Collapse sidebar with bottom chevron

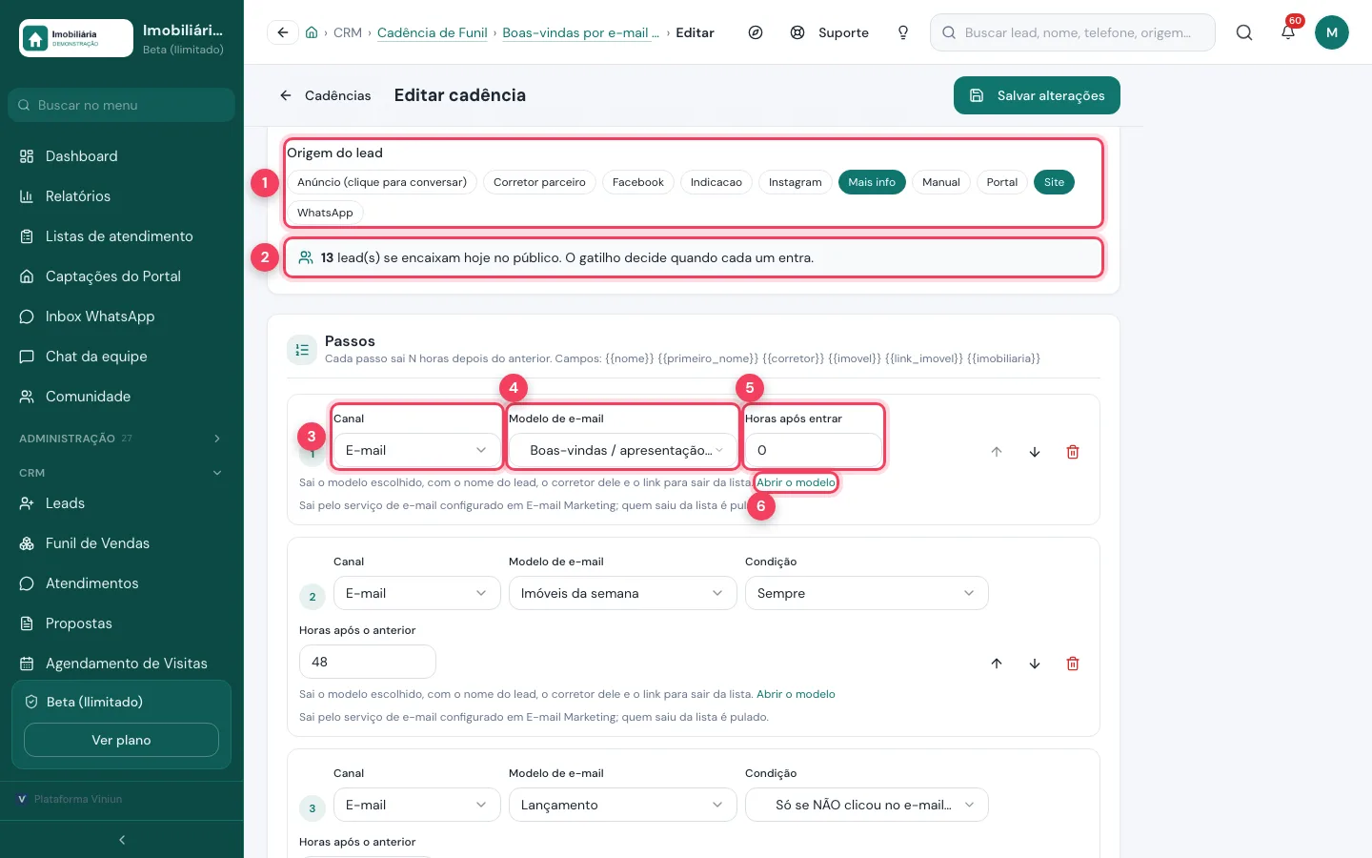pos(121,840)
